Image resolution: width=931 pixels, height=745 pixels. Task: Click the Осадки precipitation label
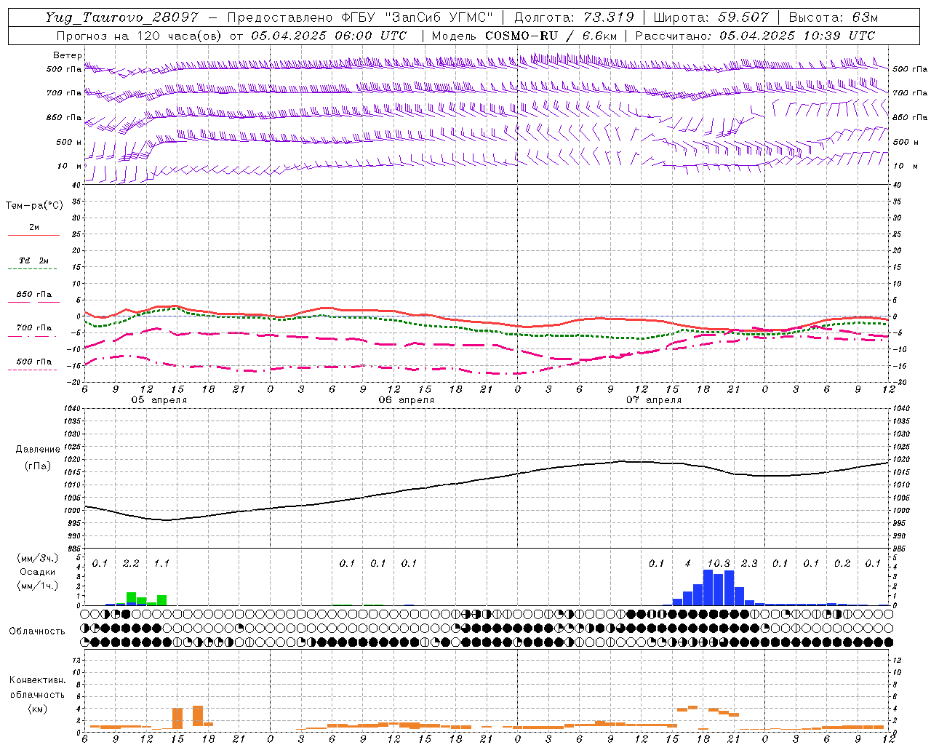pyautogui.click(x=38, y=572)
